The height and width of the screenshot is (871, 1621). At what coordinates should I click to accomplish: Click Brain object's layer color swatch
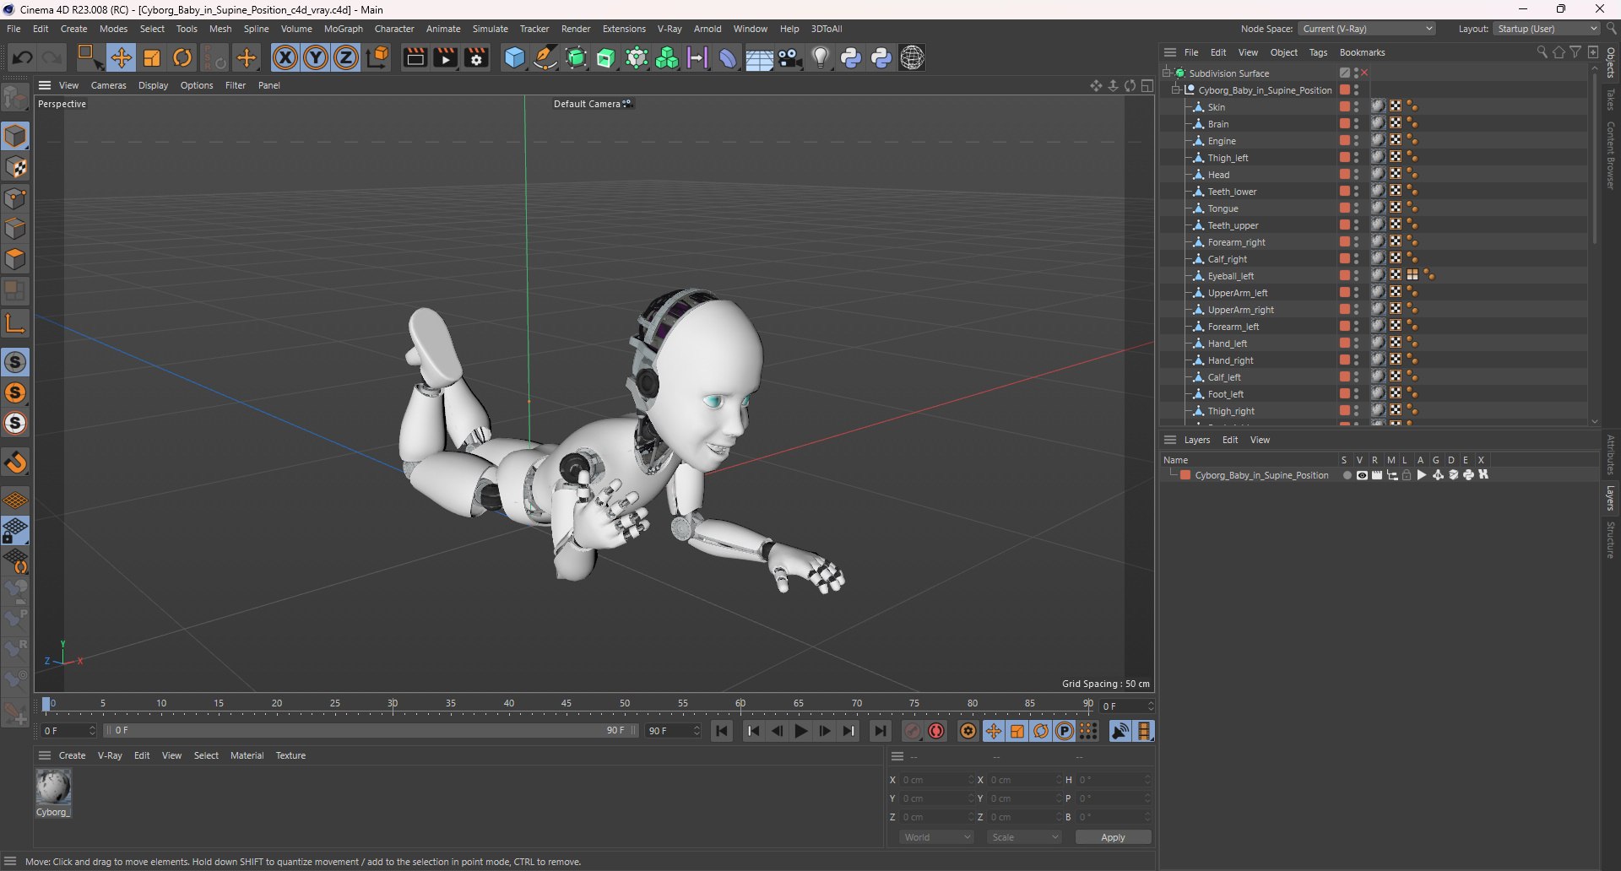tap(1344, 124)
